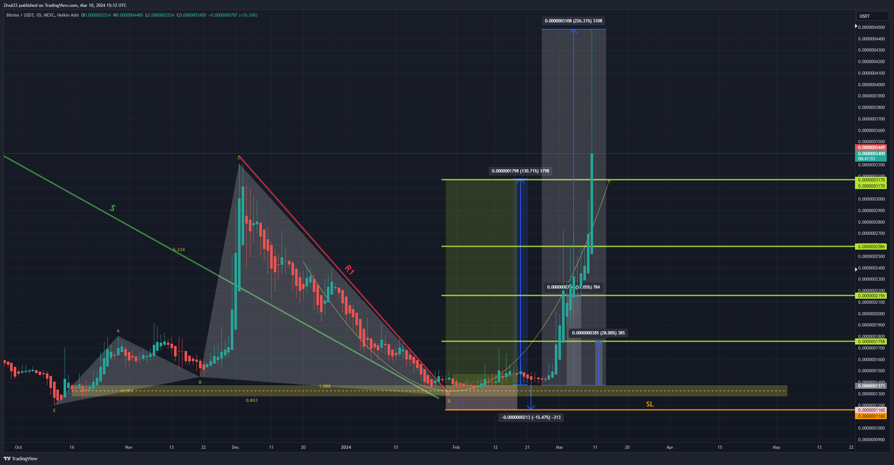Select the 0.0000002156 target level price tag
This screenshot has width=894, height=465.
click(871, 295)
